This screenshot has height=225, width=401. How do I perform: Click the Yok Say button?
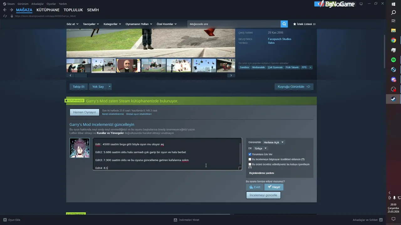coord(98,87)
